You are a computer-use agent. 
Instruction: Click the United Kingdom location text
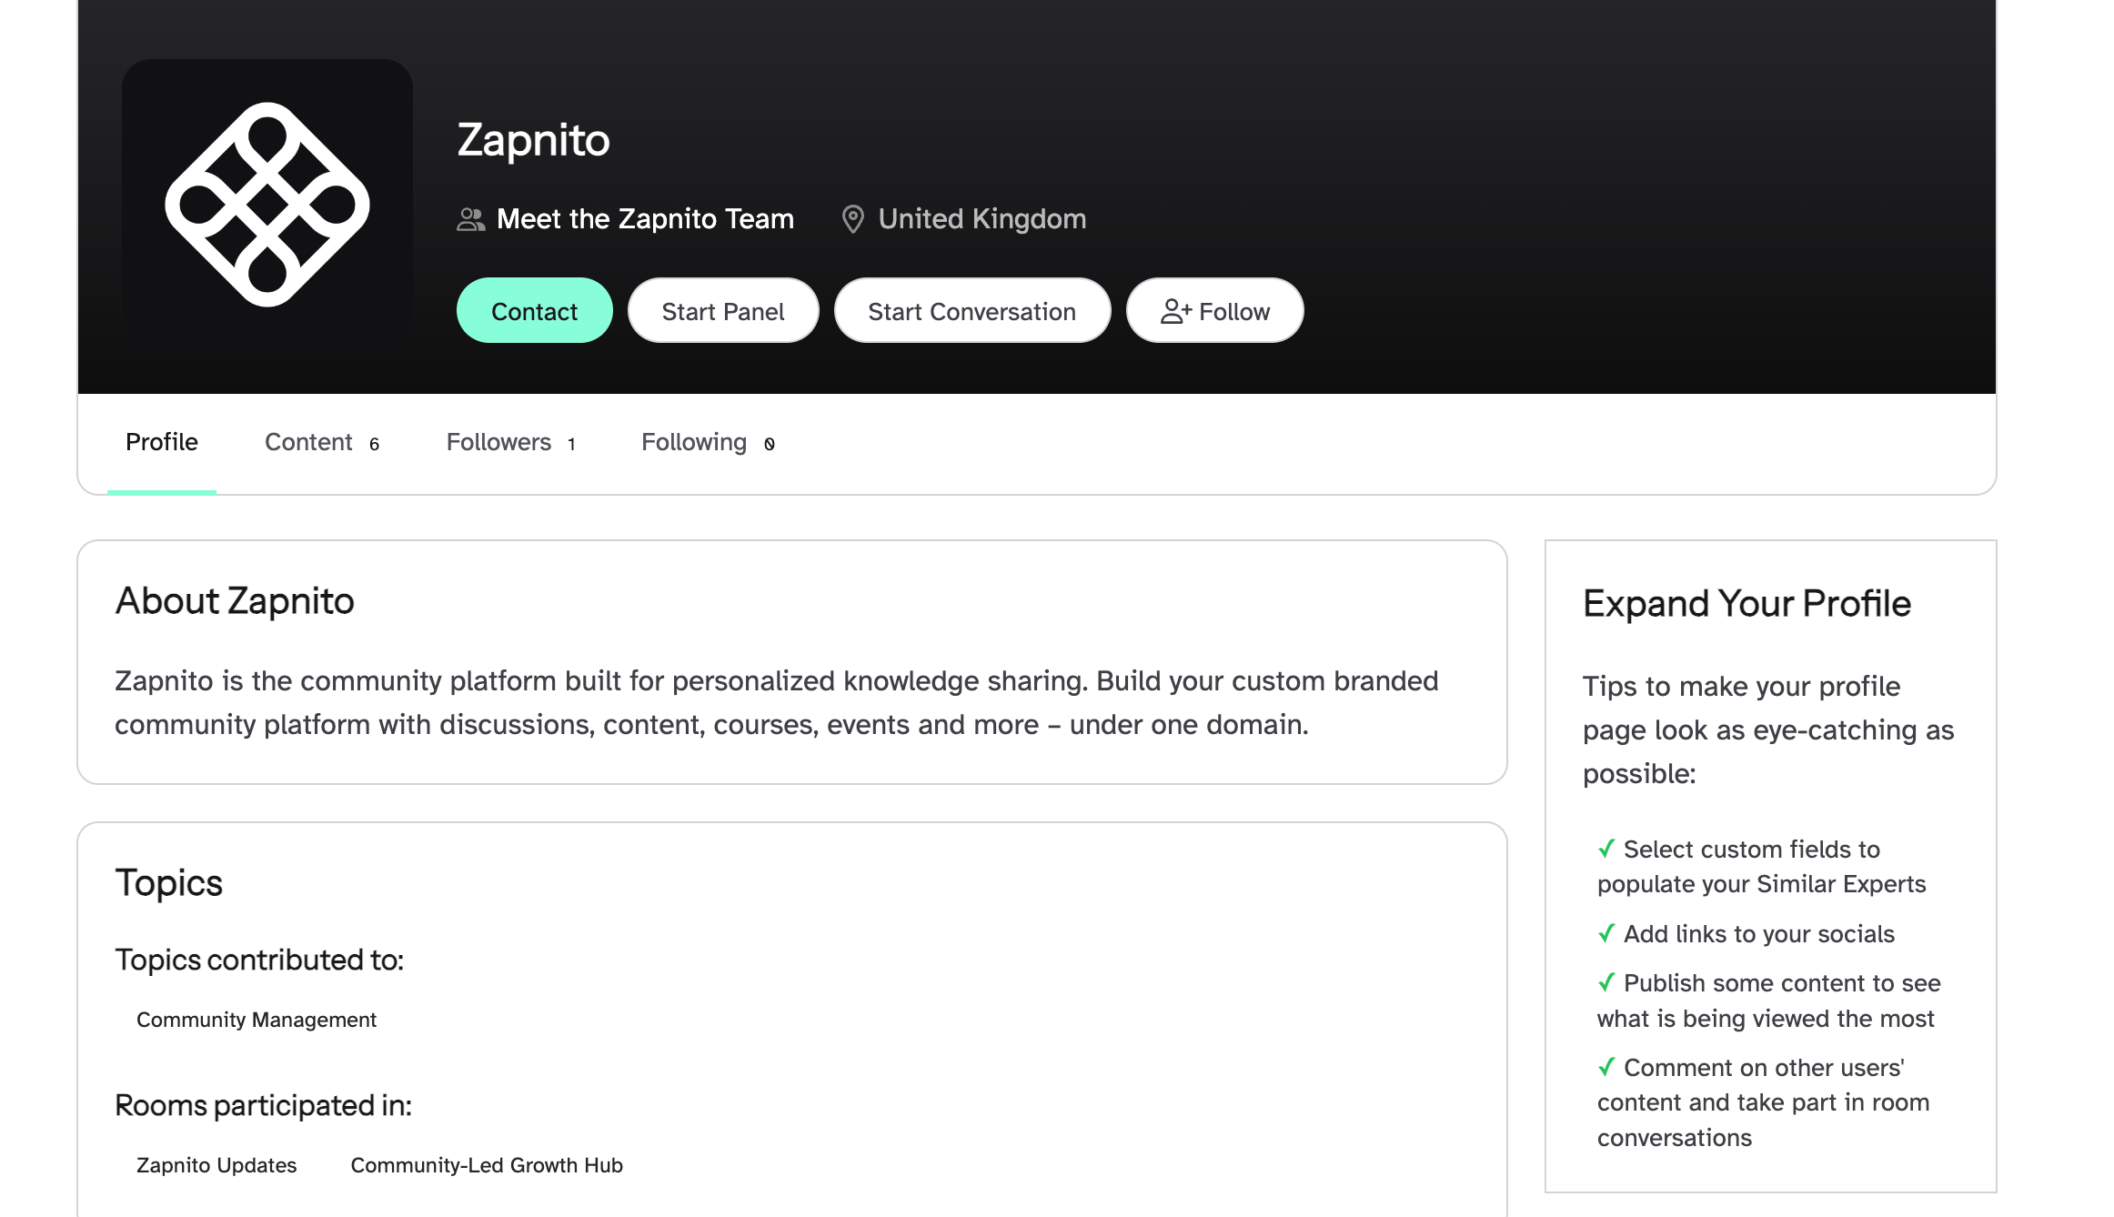(x=982, y=219)
